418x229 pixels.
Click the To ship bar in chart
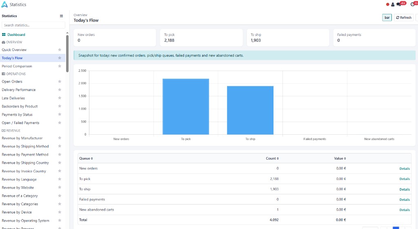tap(250, 110)
